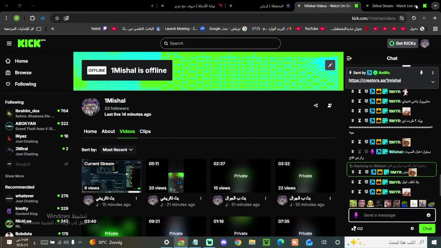
Task: Open options for 05:11 video
Action: tap(201, 198)
